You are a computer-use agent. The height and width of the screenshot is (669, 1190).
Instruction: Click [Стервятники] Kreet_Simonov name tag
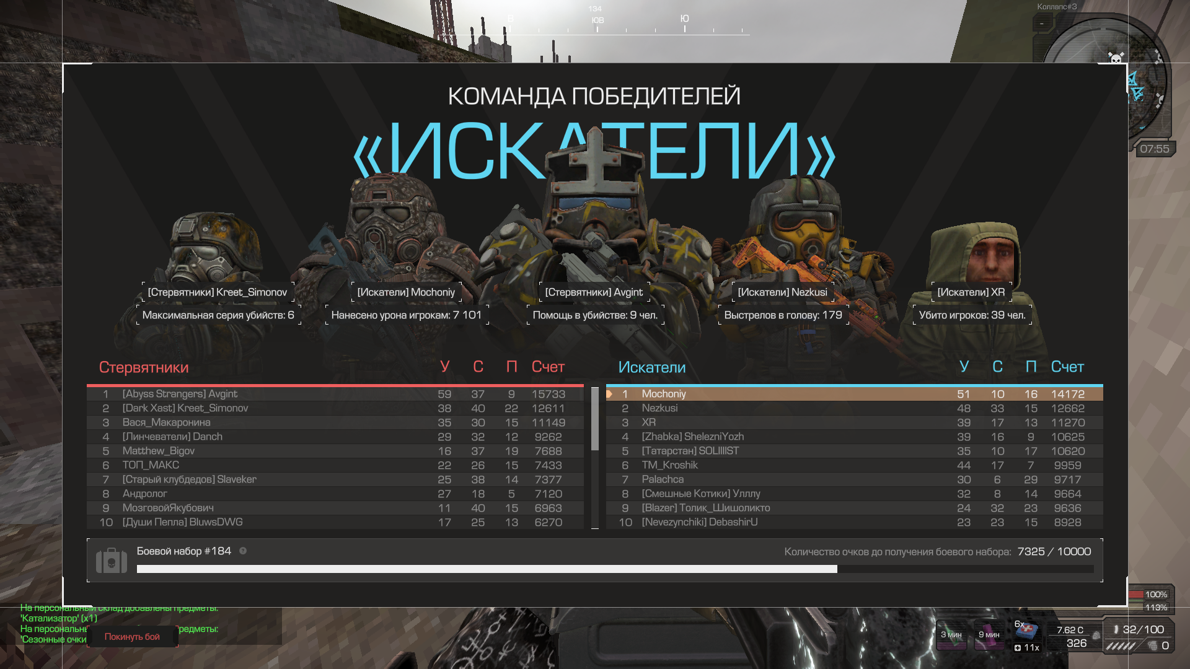218,292
